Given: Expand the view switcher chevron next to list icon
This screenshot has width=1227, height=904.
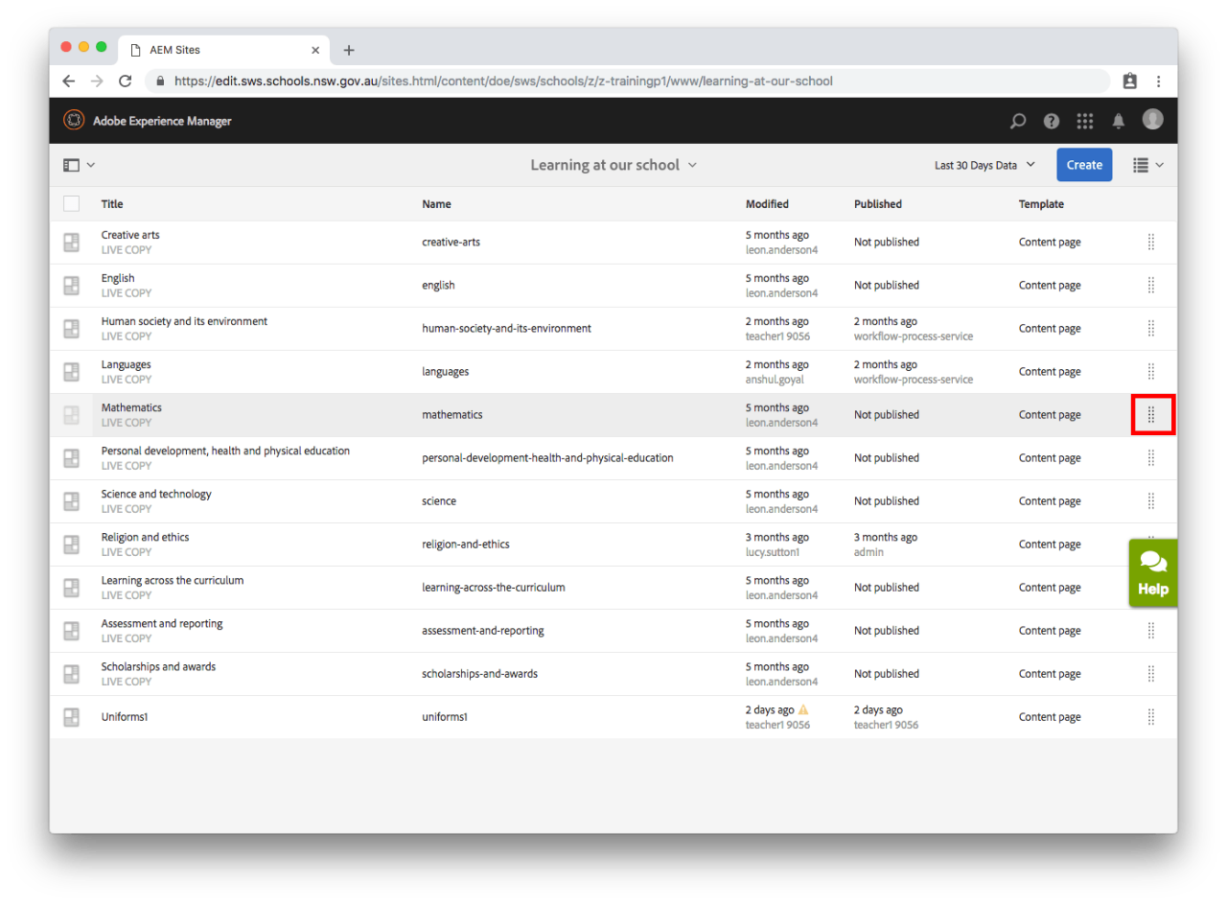Looking at the screenshot, I should pyautogui.click(x=1159, y=165).
